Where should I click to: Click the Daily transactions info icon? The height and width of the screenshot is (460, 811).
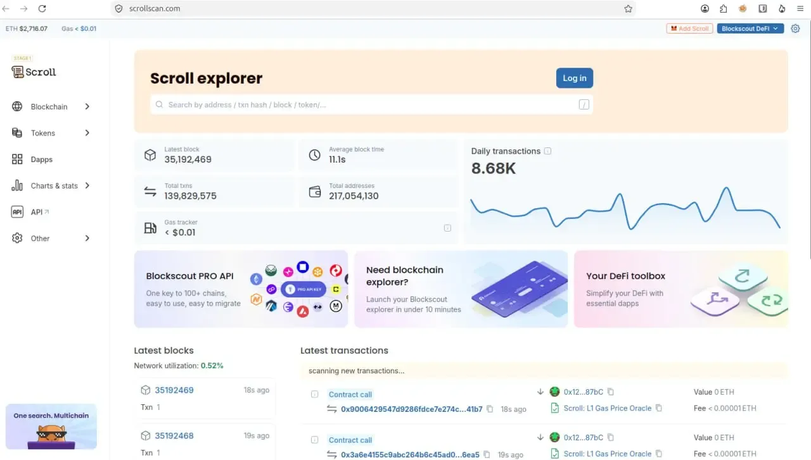(548, 151)
